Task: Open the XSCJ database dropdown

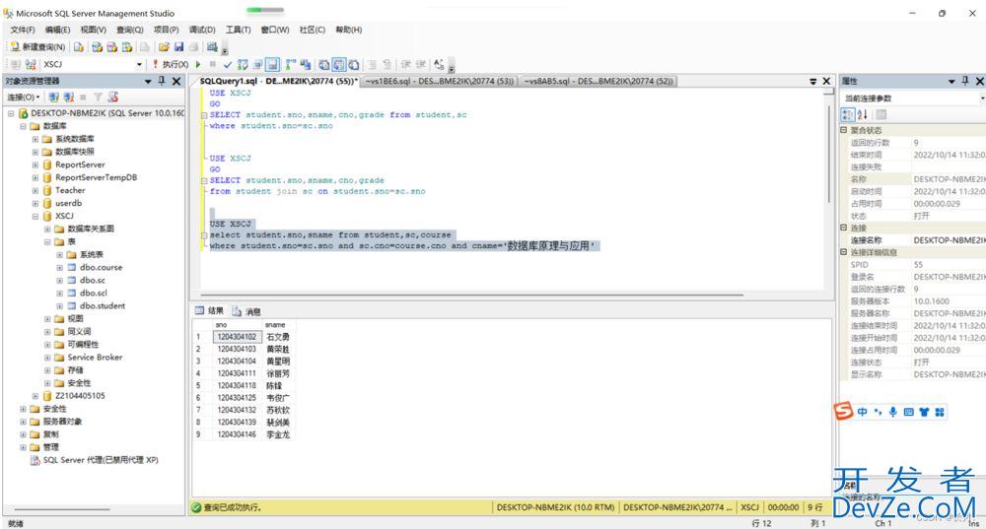Action: click(x=139, y=65)
